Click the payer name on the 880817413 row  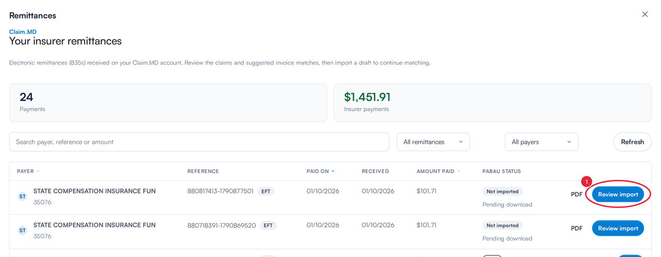[x=94, y=191]
